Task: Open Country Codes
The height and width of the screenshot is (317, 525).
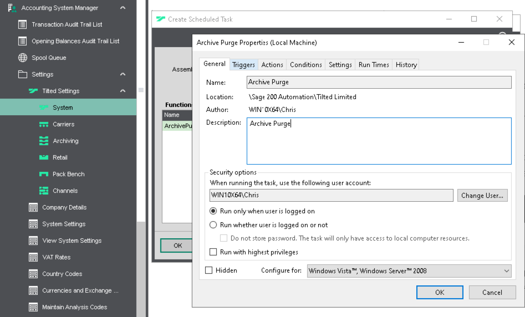Action: 62,274
